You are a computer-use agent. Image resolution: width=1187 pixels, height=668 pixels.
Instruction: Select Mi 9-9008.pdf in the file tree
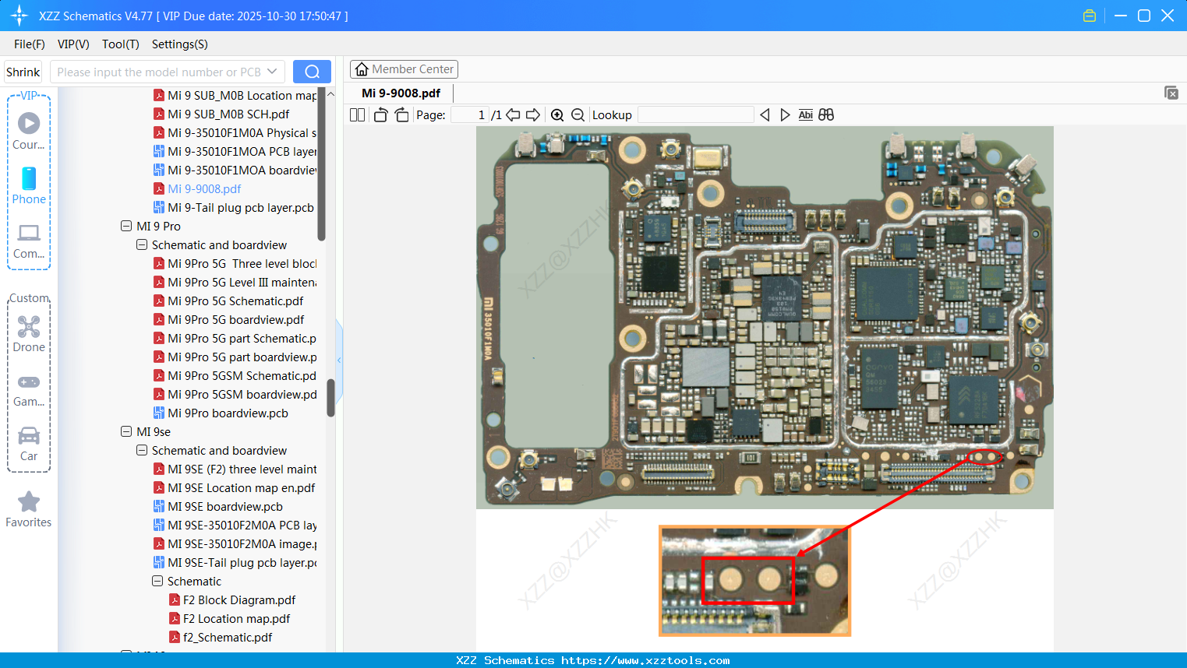tap(204, 189)
